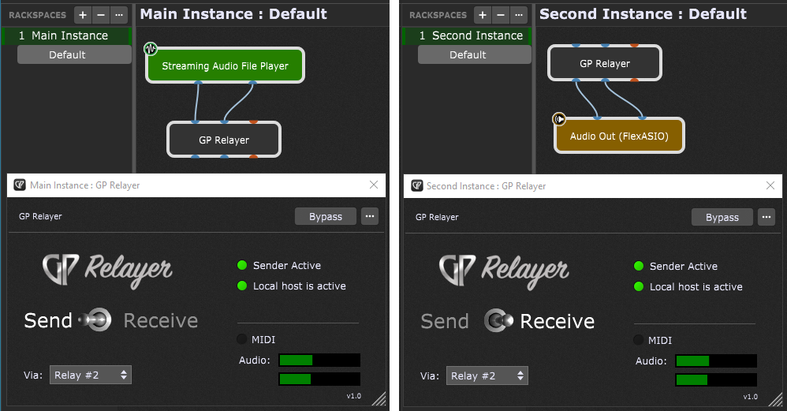Grab resize corner of Main Instance Relayer
787x411 pixels.
379,399
